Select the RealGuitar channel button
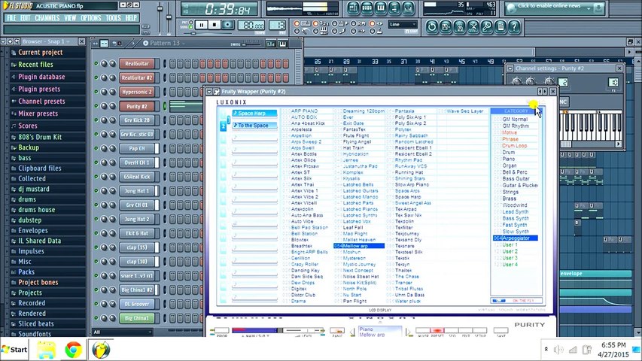The height and width of the screenshot is (361, 642). tap(137, 64)
